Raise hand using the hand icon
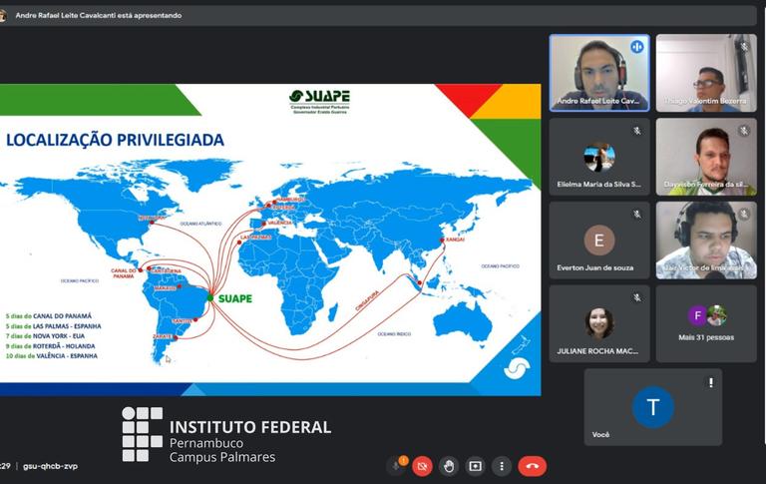Image resolution: width=766 pixels, height=484 pixels. point(449,466)
